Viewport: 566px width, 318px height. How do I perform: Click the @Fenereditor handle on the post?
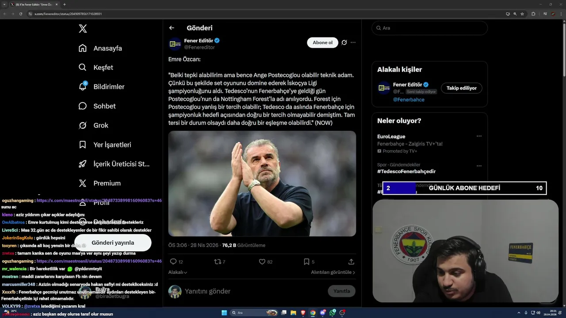199,47
